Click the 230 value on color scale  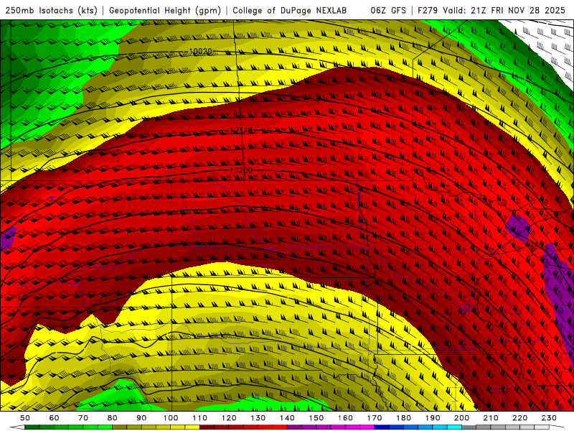549,418
